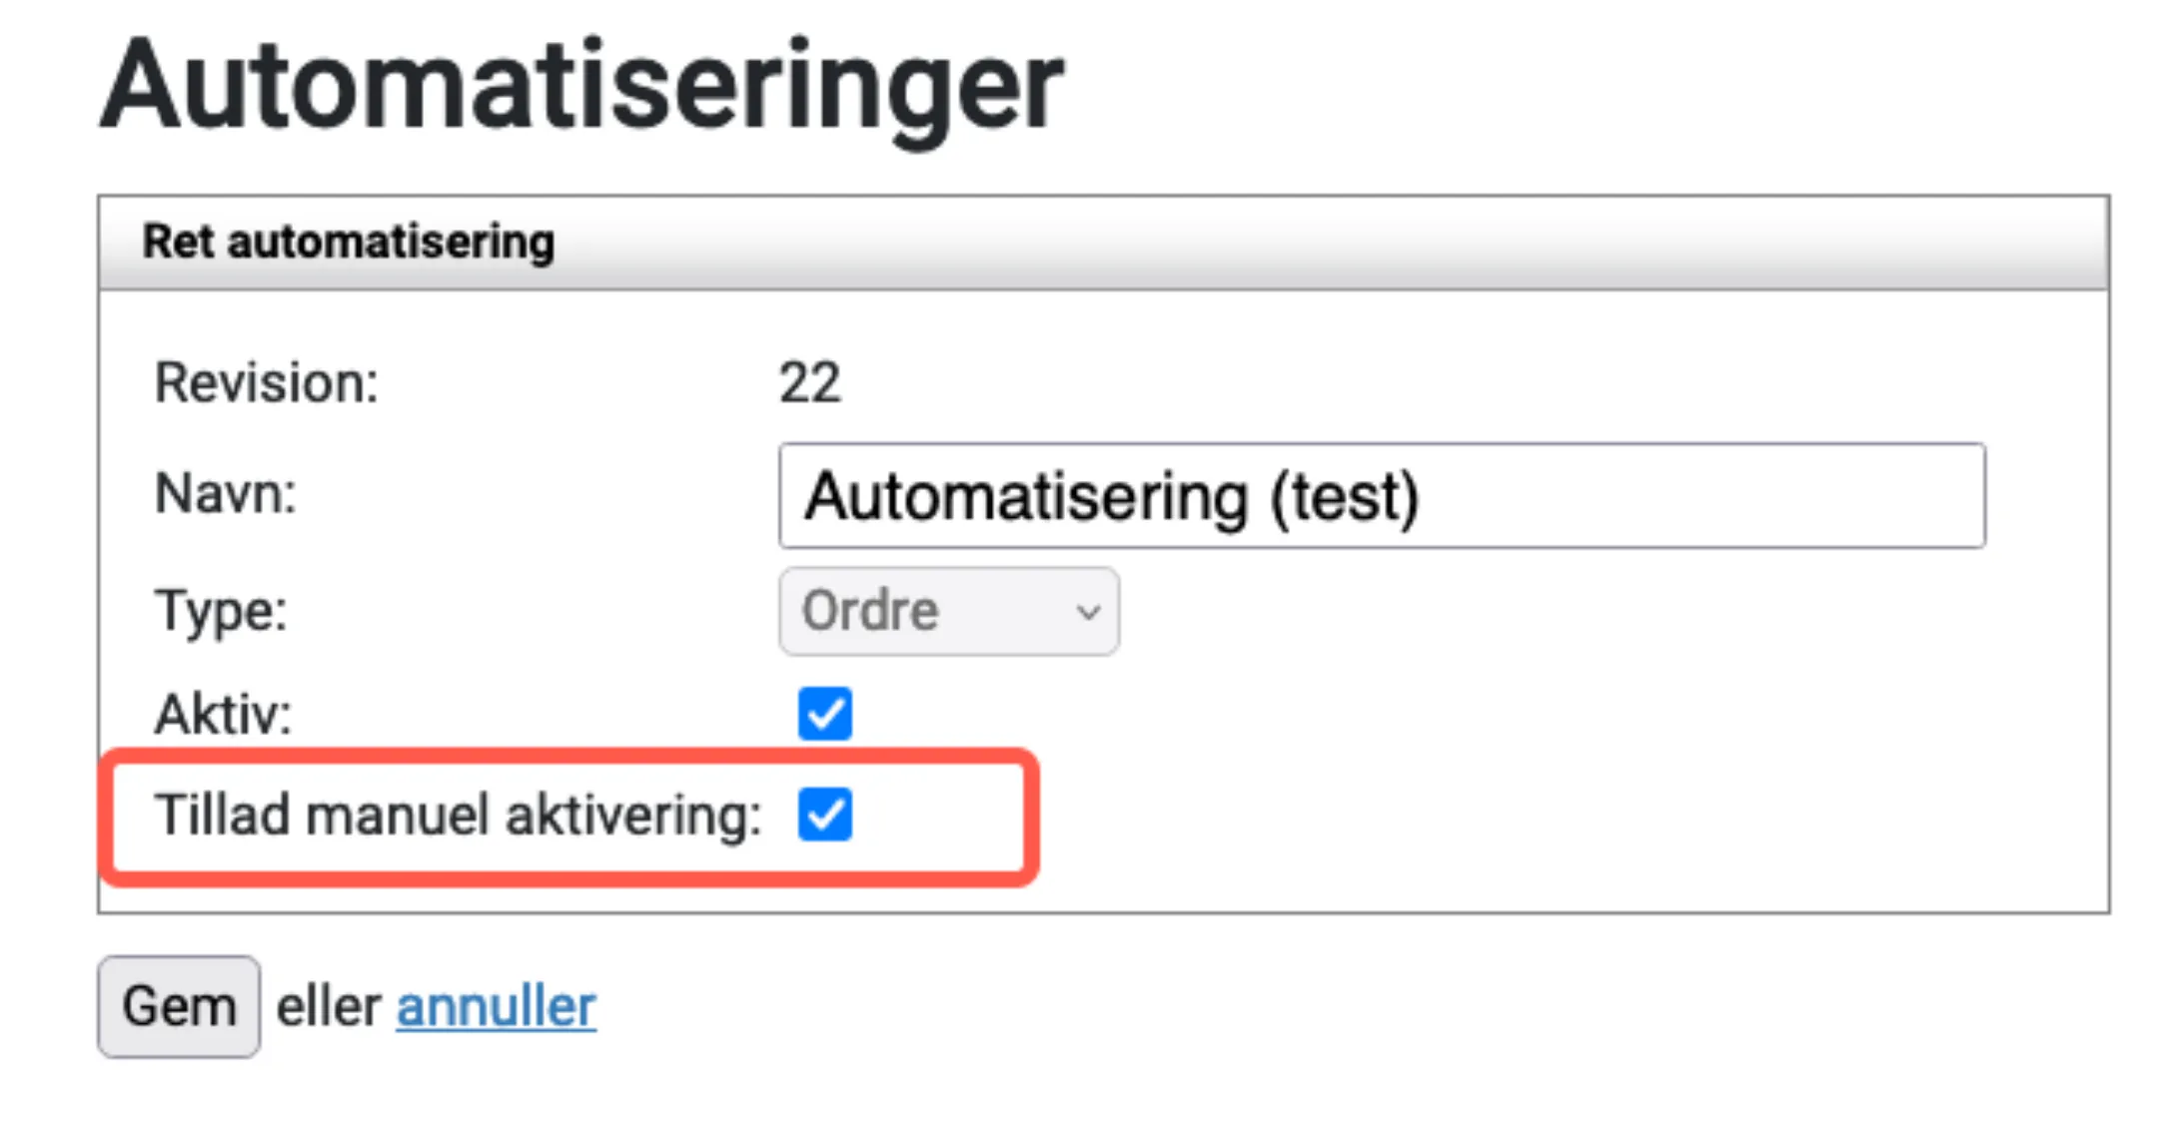Re-enable the Aktiv setting
Image resolution: width=2158 pixels, height=1122 pixels.
[x=825, y=712]
